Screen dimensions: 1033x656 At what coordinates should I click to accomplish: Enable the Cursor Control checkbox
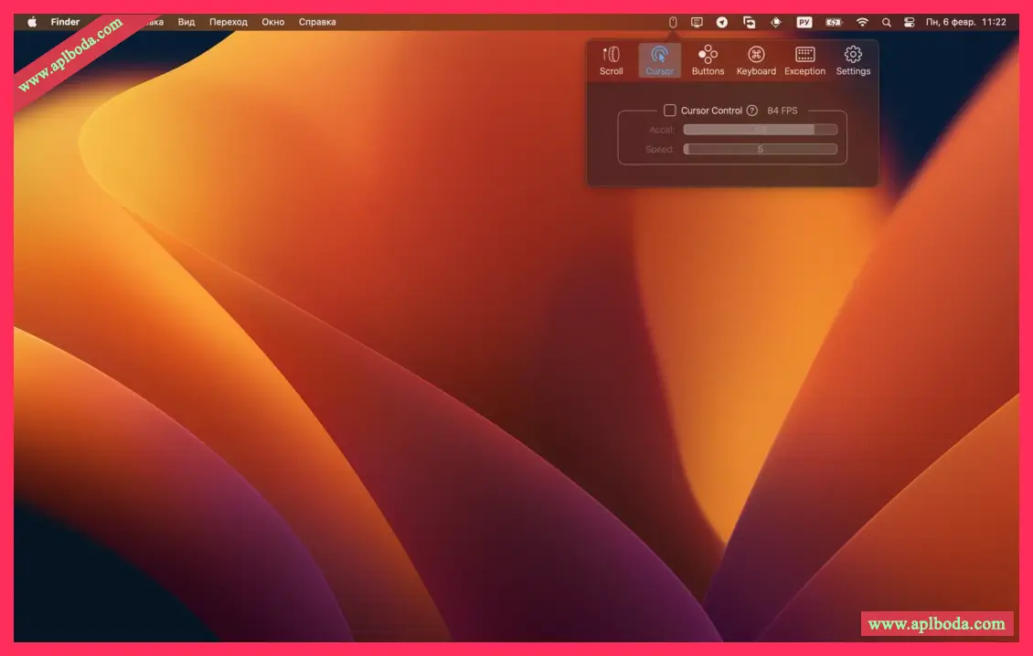(x=669, y=110)
